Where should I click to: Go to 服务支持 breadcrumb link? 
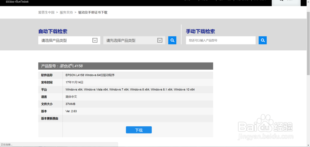(66, 12)
